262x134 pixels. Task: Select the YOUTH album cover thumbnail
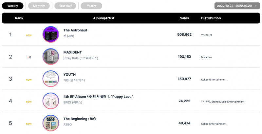(51, 79)
